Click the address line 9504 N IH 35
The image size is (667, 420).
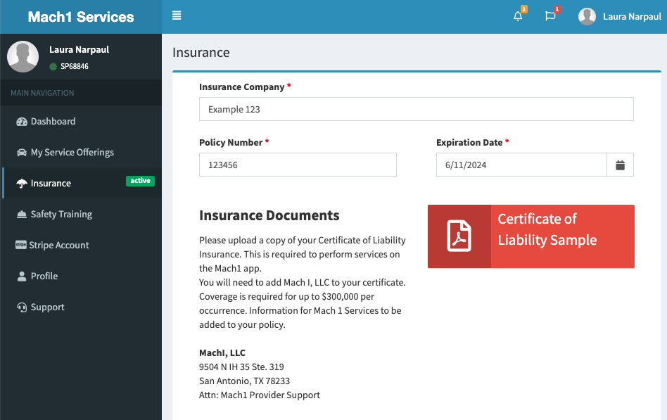[241, 367]
